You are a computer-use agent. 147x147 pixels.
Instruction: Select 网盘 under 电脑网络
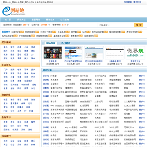point(31,111)
